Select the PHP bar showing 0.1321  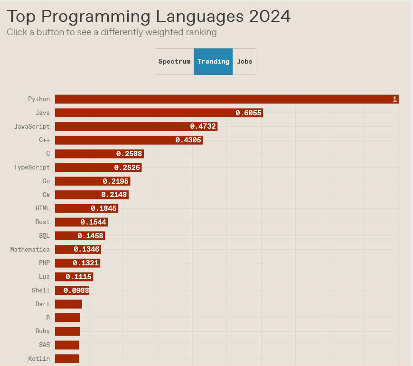tap(78, 263)
